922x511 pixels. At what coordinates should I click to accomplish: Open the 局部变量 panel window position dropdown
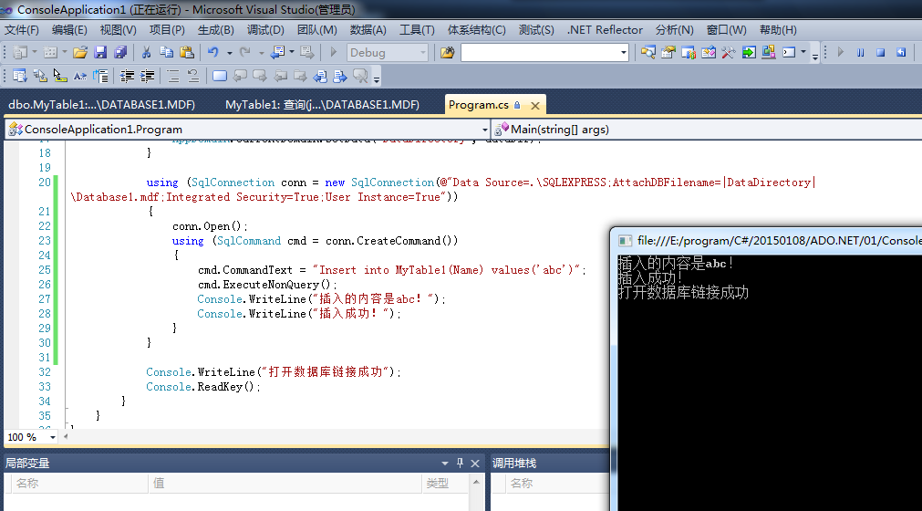[444, 464]
